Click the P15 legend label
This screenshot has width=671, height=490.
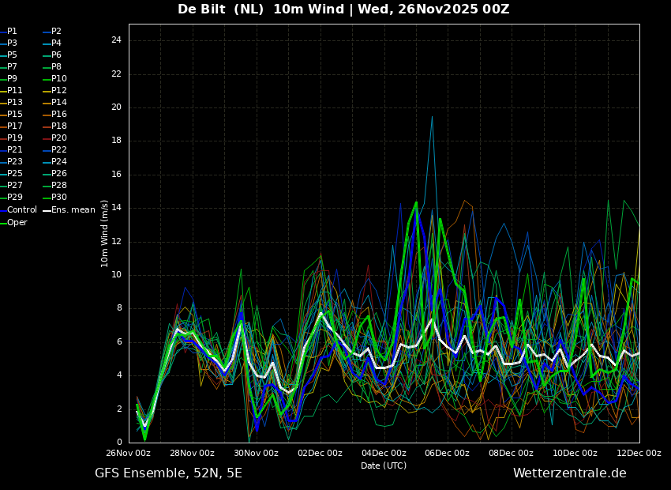tap(11, 115)
